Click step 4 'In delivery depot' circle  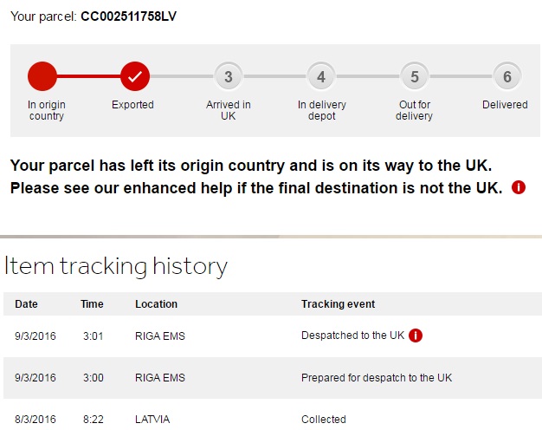(321, 76)
